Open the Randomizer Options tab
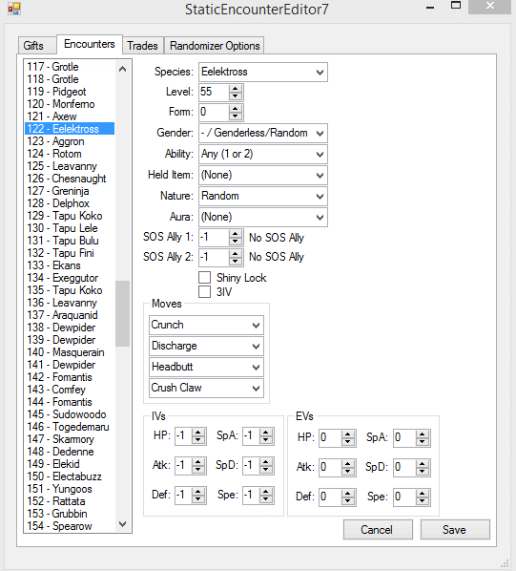 tap(215, 46)
